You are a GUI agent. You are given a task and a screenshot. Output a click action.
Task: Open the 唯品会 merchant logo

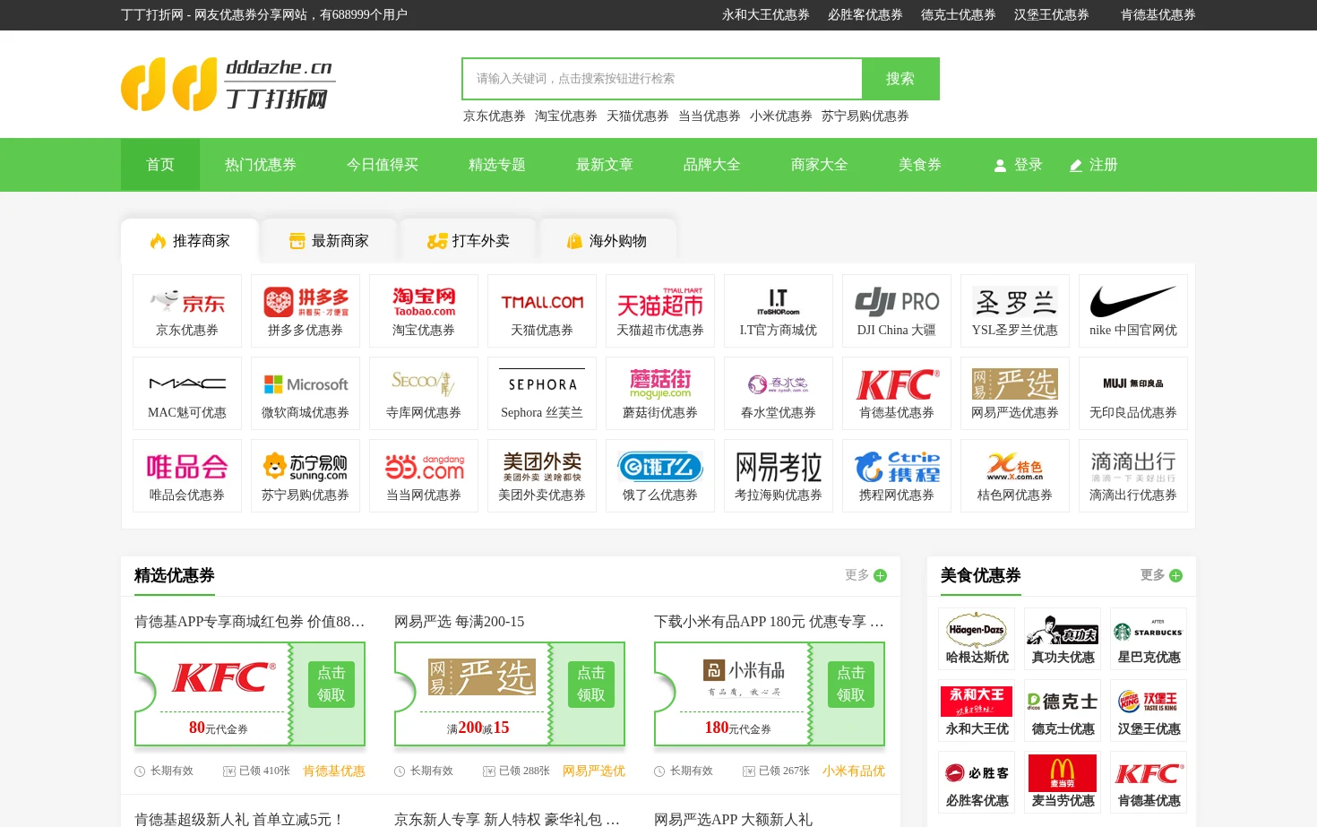[x=187, y=467]
